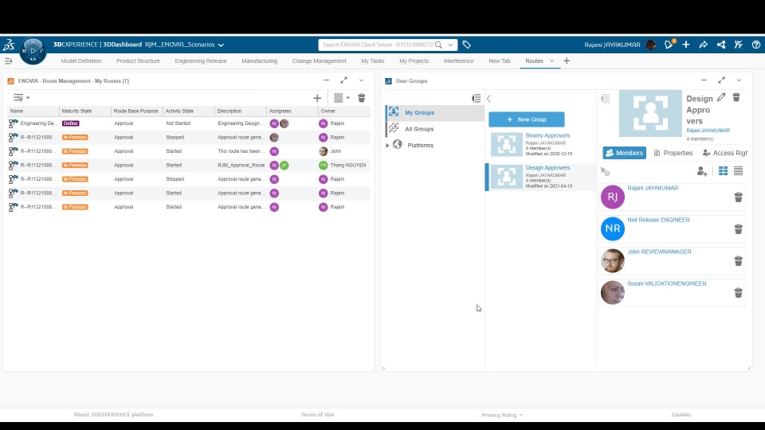Screen dimensions: 765x430
Task: Open the tools icon in the top bar
Action: [738, 45]
